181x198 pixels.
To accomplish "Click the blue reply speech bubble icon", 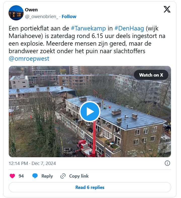I will click(x=35, y=176).
